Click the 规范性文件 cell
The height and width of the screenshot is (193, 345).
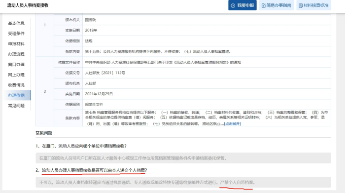(x=207, y=105)
